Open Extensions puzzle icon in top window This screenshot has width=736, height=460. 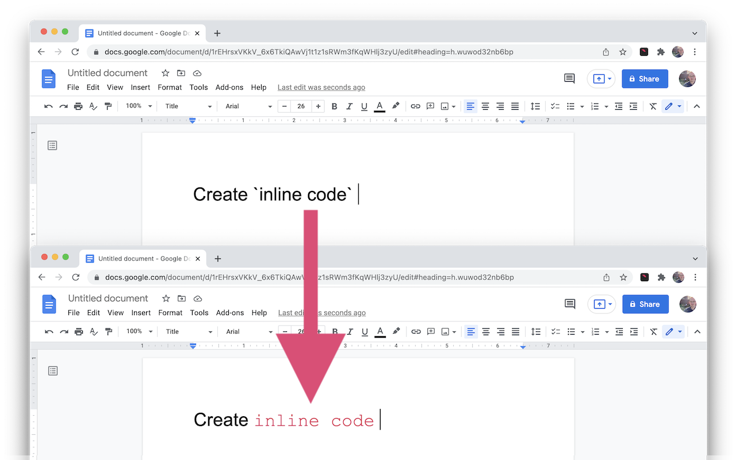tap(661, 52)
